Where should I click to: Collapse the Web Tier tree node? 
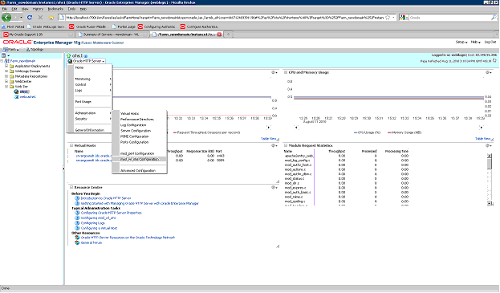[6, 87]
